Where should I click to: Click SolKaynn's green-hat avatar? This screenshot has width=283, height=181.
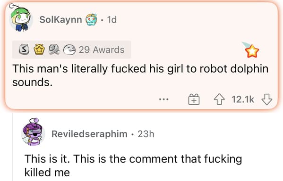pos(21,18)
